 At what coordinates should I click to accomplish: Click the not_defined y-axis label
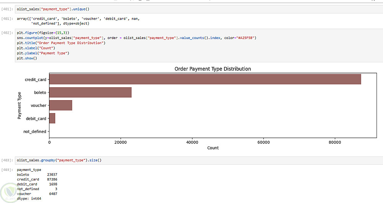tap(35, 132)
